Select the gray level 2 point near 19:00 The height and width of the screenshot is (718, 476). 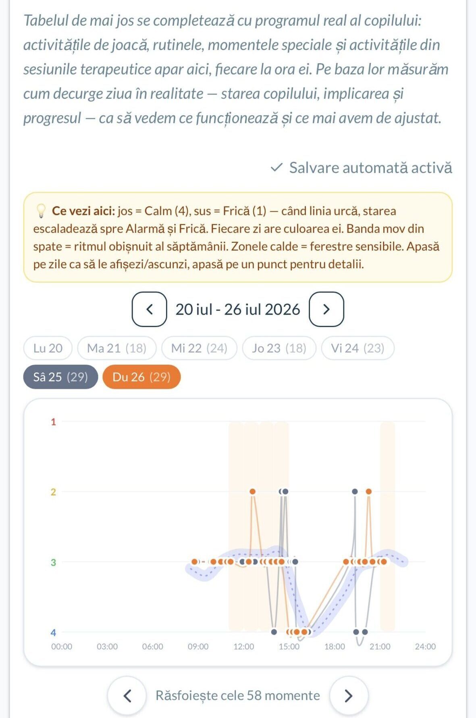click(355, 491)
